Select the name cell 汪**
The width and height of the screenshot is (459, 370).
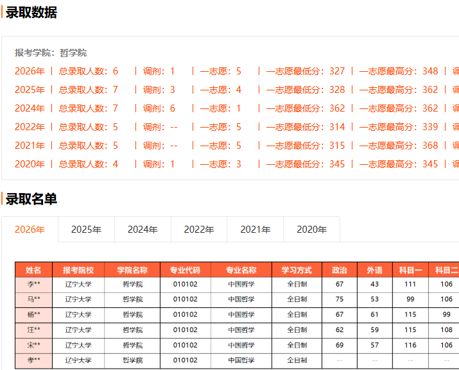coord(33,330)
